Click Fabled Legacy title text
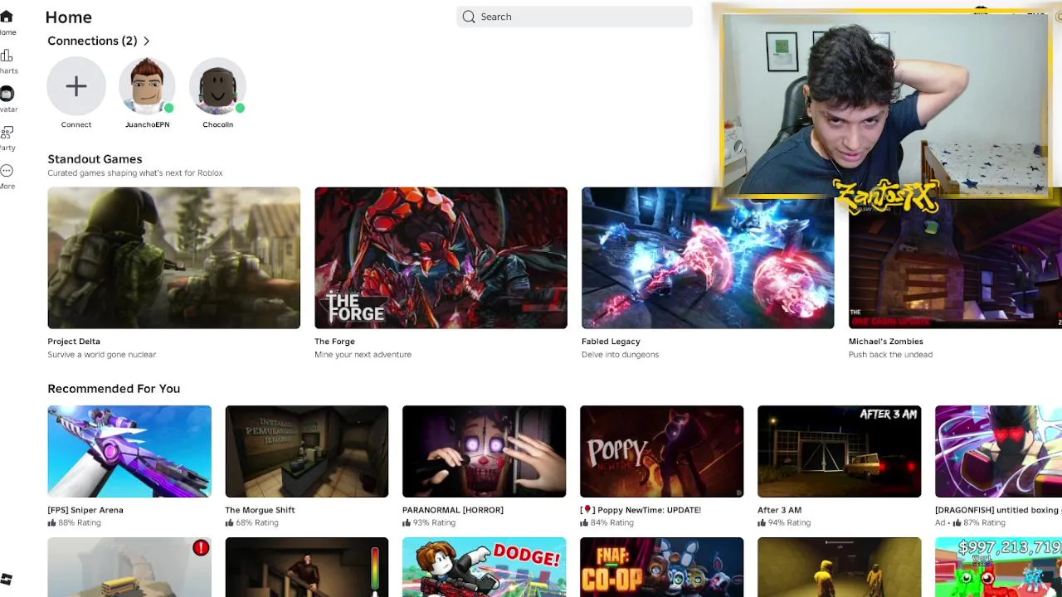This screenshot has width=1062, height=597. coord(611,342)
